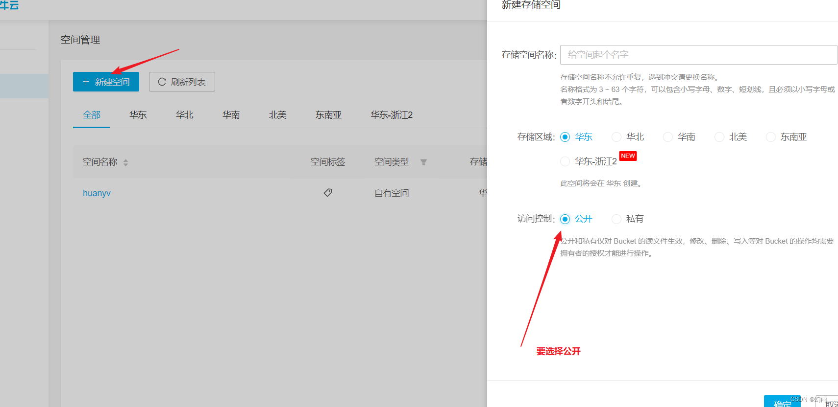This screenshot has height=407, width=838.
Task: Click the tag icon in huanyv row
Action: 328,193
